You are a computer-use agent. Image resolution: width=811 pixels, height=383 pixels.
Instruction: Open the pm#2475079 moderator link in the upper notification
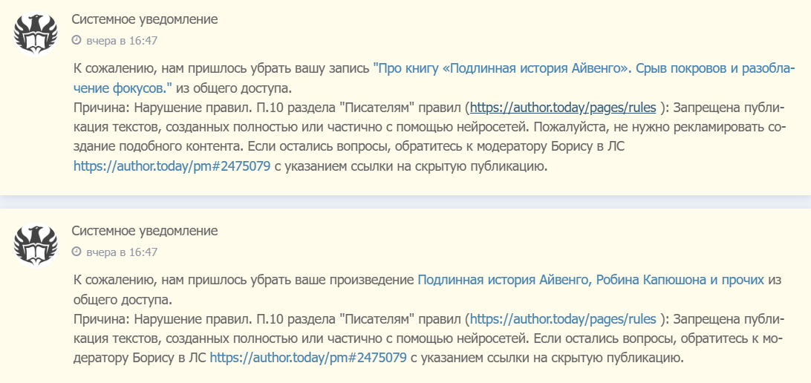point(172,166)
